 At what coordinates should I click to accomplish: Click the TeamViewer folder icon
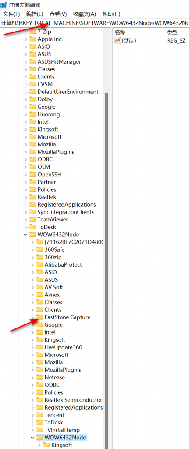(x=32, y=220)
